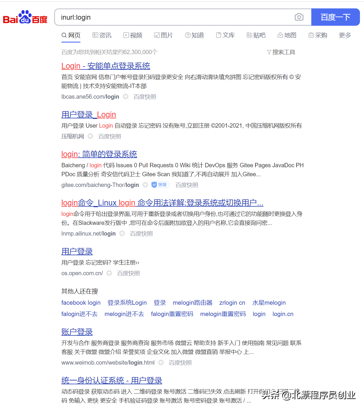Expand the 更多 menu

click(345, 35)
